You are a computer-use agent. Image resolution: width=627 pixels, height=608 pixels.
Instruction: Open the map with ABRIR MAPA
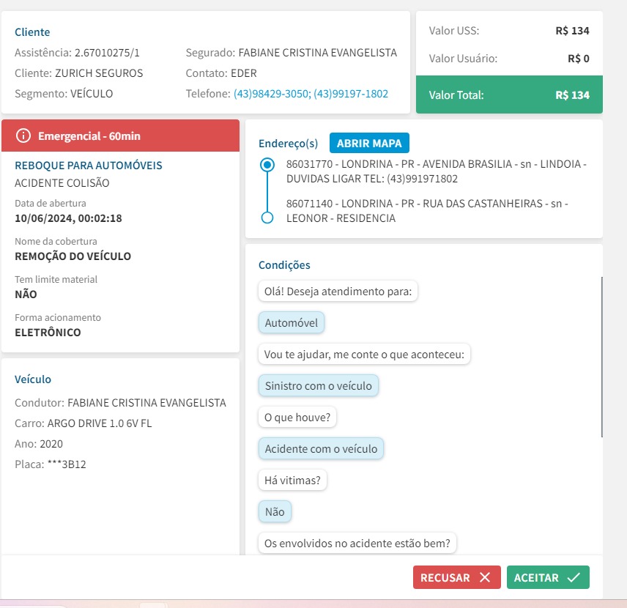pos(369,143)
